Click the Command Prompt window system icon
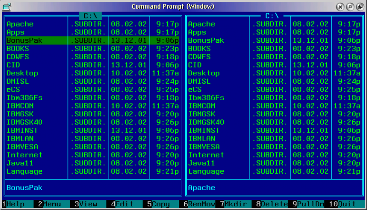Viewport: 367px width, 210px height. coord(7,6)
